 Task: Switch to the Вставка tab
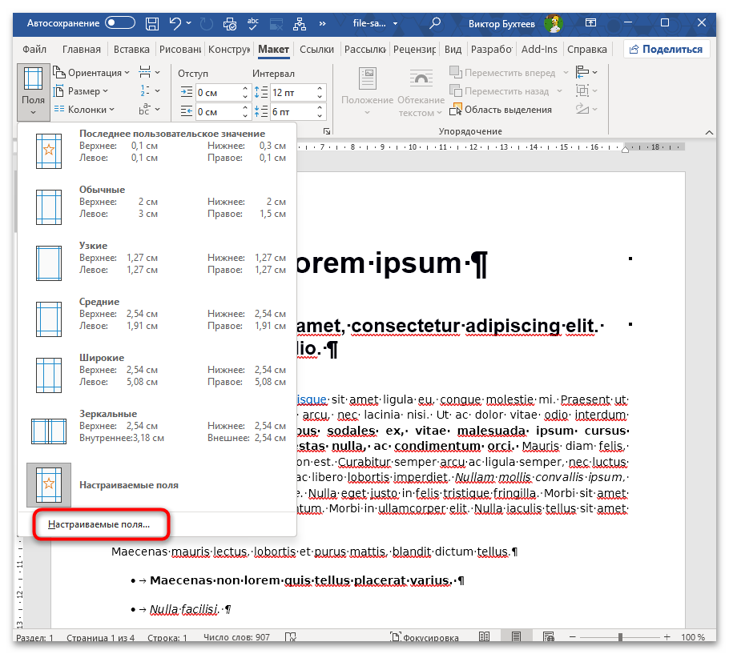(x=131, y=50)
